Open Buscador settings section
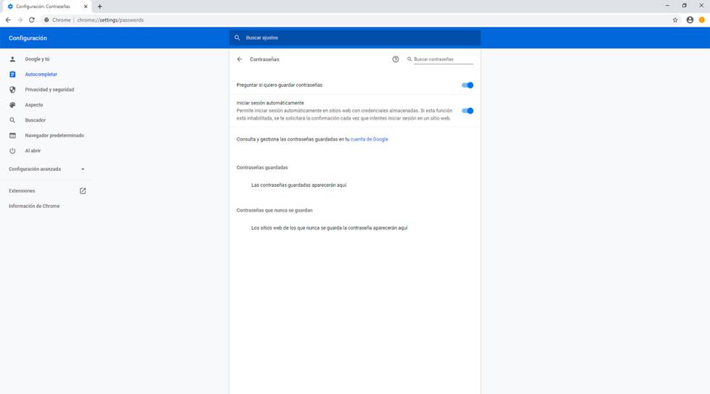This screenshot has height=394, width=710. [x=35, y=120]
